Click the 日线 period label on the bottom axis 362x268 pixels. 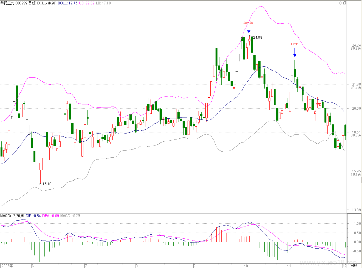pyautogui.click(x=354, y=266)
